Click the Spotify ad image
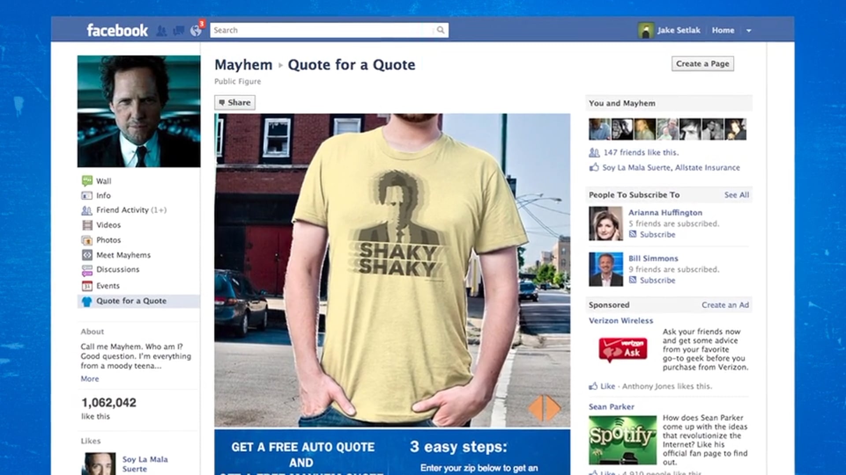The width and height of the screenshot is (846, 475). click(x=623, y=440)
